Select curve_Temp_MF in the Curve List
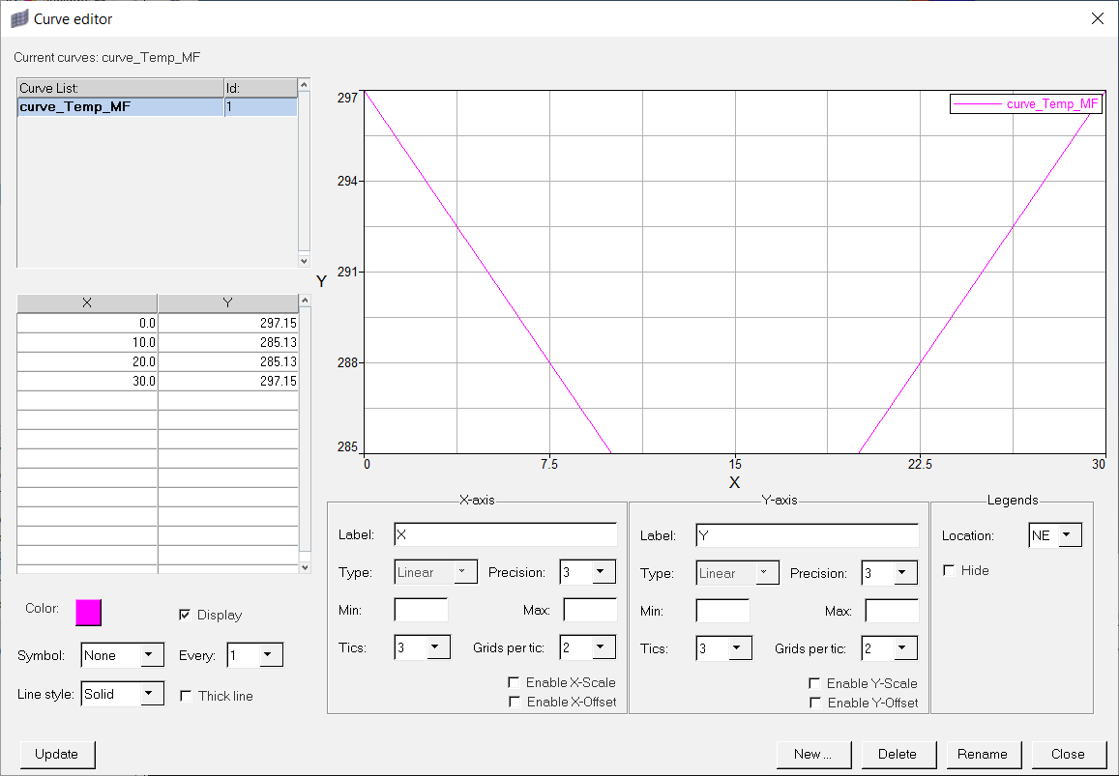1119x776 pixels. [x=121, y=107]
